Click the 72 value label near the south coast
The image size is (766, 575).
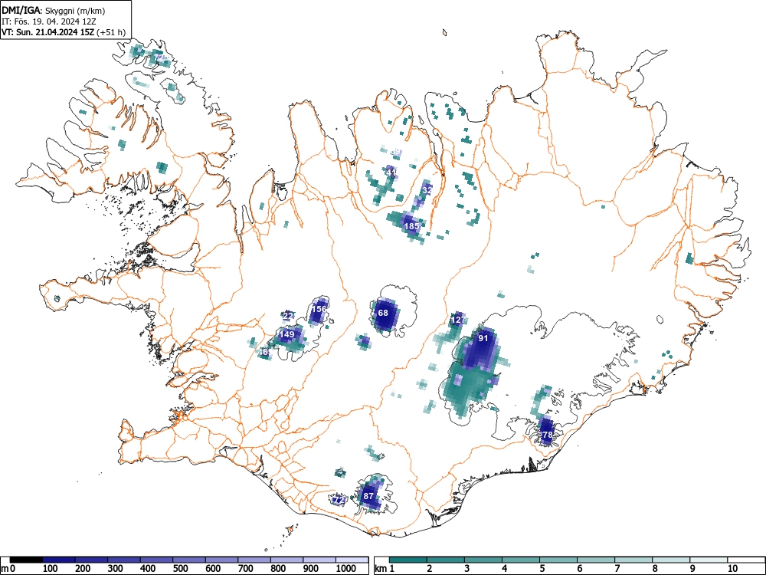coord(339,500)
